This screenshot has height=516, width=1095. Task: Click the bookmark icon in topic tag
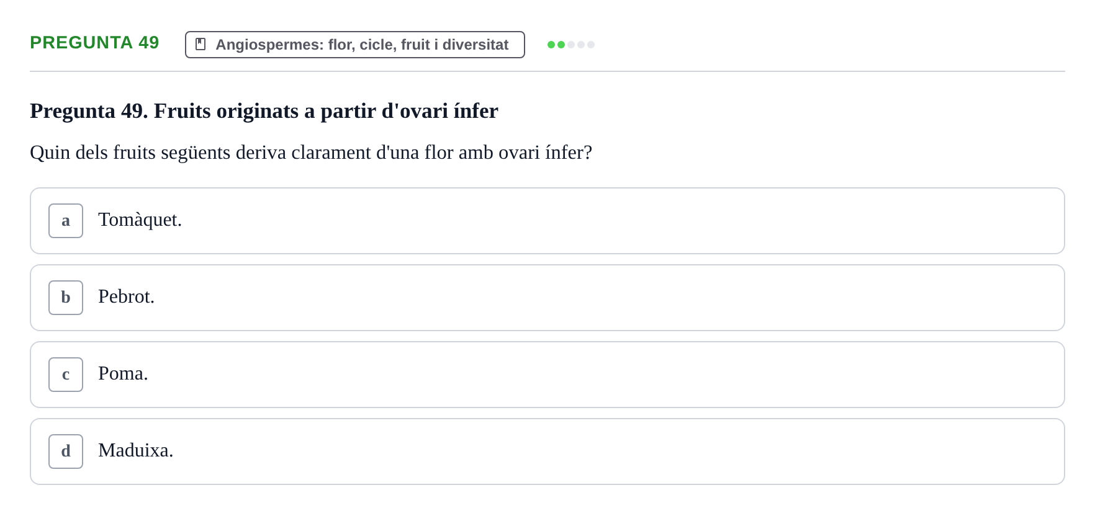(x=201, y=45)
